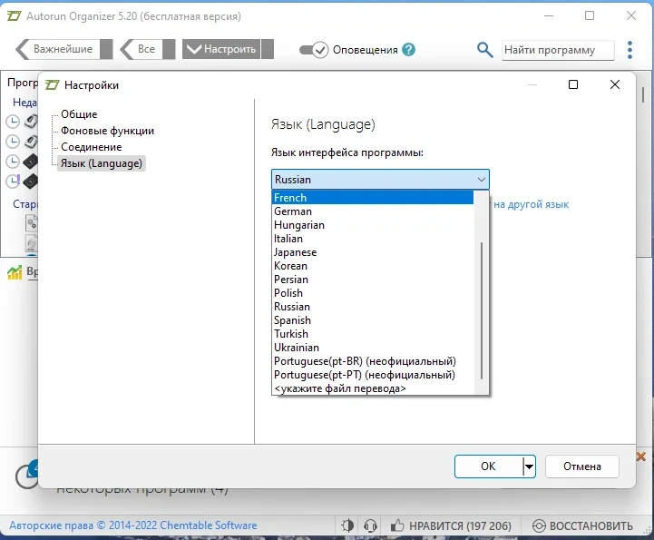Pick Turkish language entry
The width and height of the screenshot is (654, 540).
pos(373,334)
